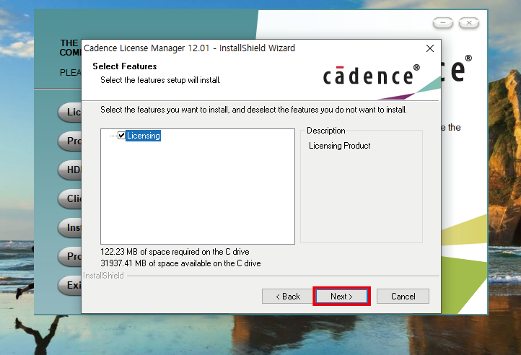The width and height of the screenshot is (521, 355).
Task: Minimize the background Cadence installer window
Action: [443, 22]
